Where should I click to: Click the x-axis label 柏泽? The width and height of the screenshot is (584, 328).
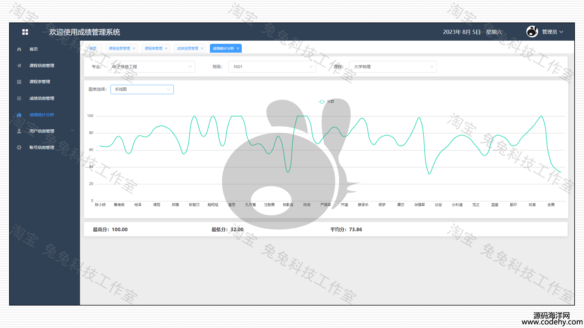(138, 205)
